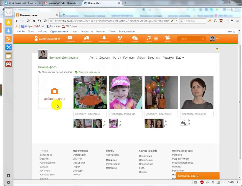Mute sound with the status bar speaker

(207, 182)
